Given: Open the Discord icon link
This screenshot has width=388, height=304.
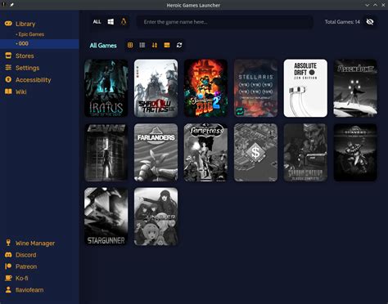Looking at the screenshot, I should point(8,255).
